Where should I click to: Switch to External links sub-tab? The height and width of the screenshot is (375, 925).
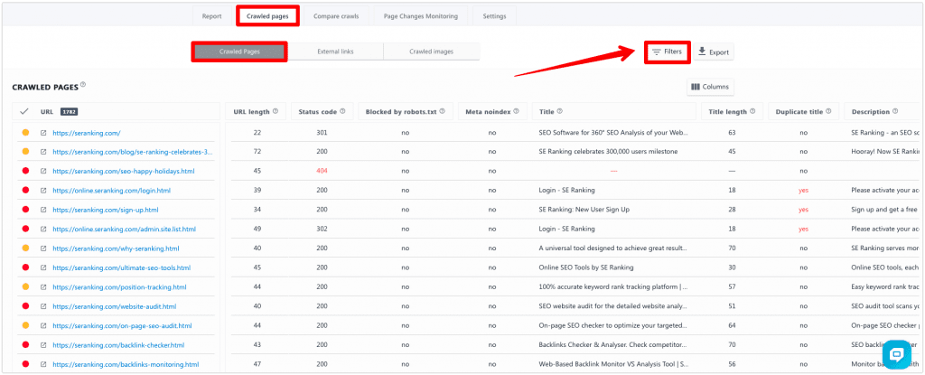pos(335,52)
